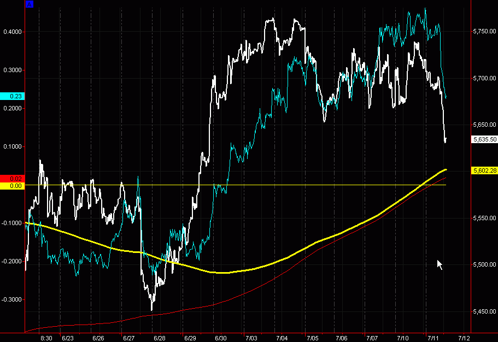498x342 pixels.
Task: Click the 5,650.00 right axis label
Action: pos(484,125)
